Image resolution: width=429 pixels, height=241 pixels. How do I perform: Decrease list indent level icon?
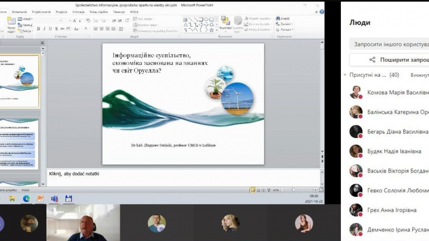(114, 21)
